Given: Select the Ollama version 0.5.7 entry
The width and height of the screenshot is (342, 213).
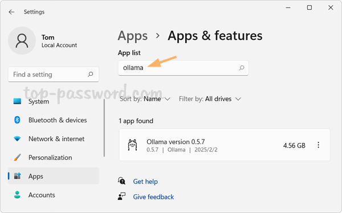Looking at the screenshot, I should coord(225,145).
